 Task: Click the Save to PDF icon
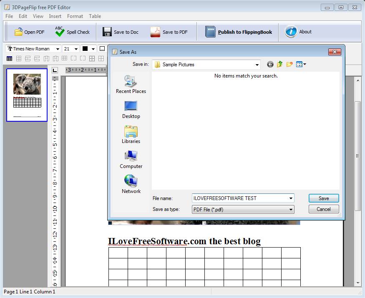point(155,32)
